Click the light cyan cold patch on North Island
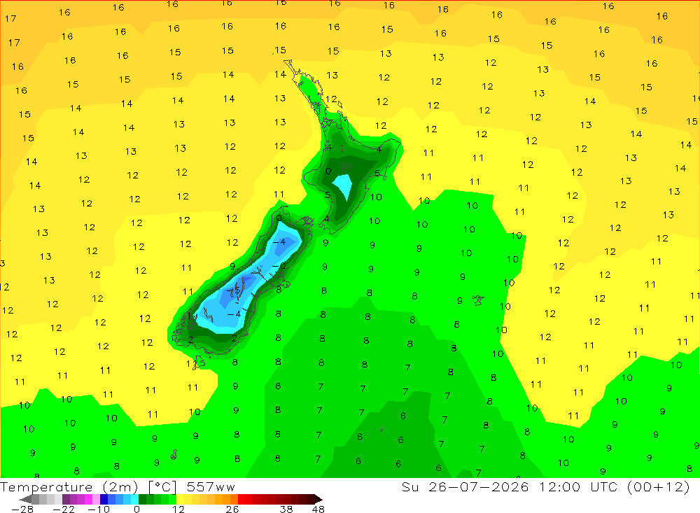 click(343, 185)
